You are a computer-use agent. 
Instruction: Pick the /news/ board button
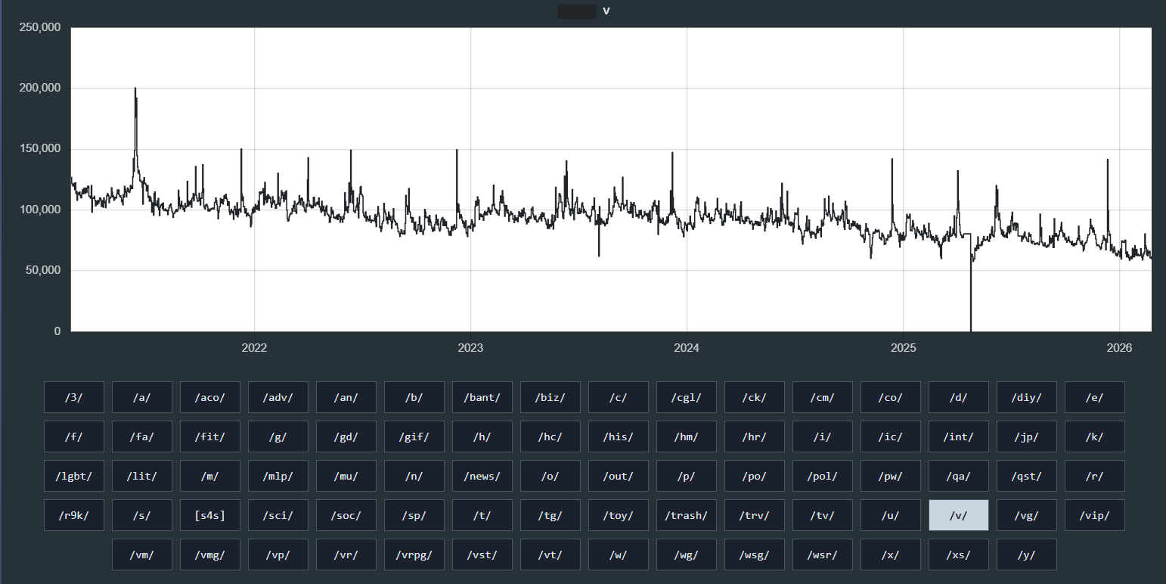482,476
